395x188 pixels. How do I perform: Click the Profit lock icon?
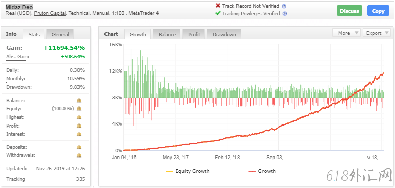(x=79, y=126)
